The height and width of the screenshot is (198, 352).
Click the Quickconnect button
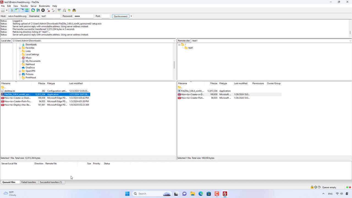pyautogui.click(x=121, y=16)
